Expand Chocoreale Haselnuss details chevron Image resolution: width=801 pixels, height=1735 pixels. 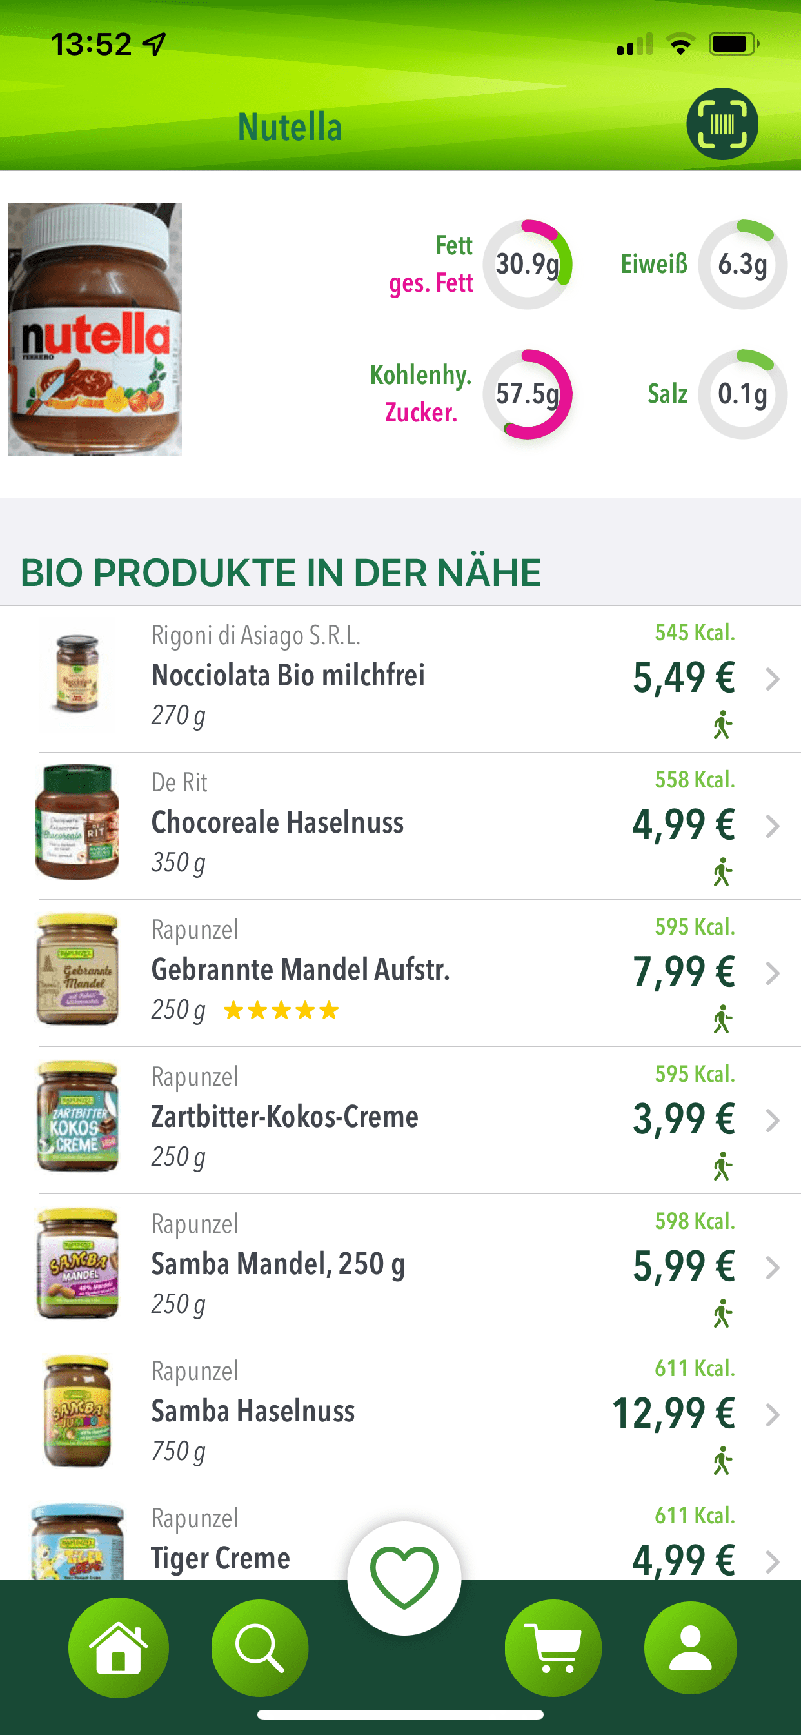click(772, 826)
